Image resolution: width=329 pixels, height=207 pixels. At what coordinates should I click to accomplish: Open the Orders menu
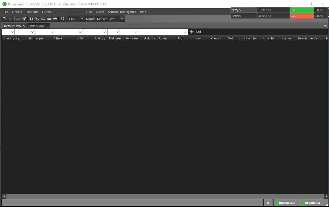pos(17,12)
